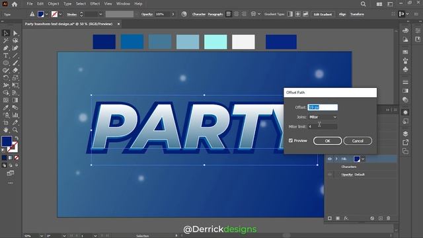Click the Edit Gradient button
Viewport: 423px width, 238px height.
coord(323,15)
